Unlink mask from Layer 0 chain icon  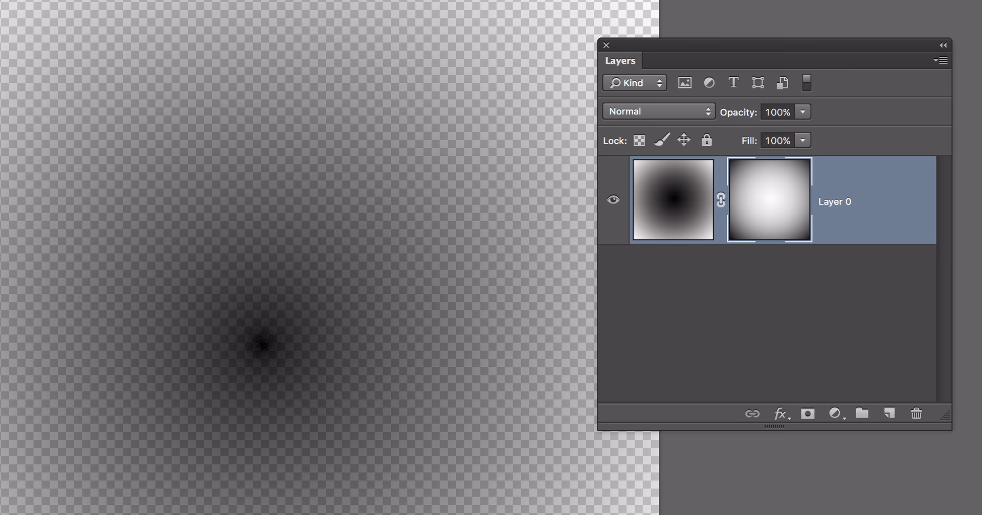pyautogui.click(x=721, y=200)
